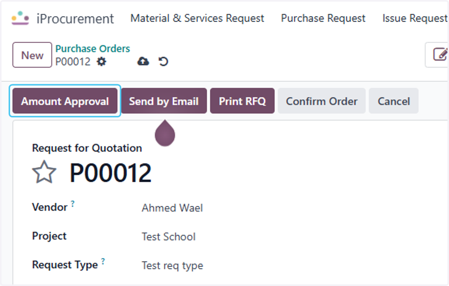The height and width of the screenshot is (286, 449).
Task: Click the iProcurement app logo icon
Action: pos(20,18)
